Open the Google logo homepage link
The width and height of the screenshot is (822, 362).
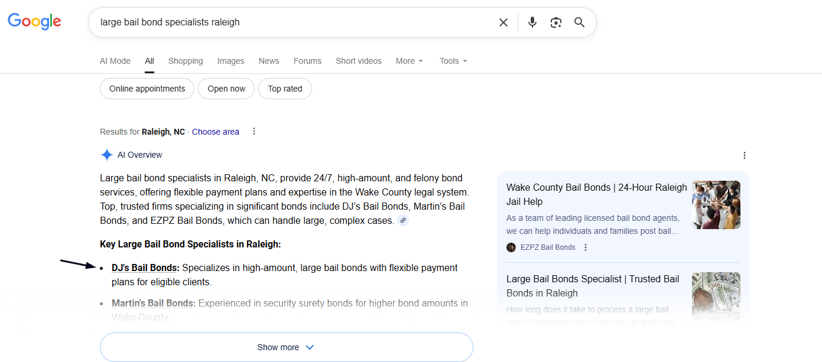(x=34, y=22)
